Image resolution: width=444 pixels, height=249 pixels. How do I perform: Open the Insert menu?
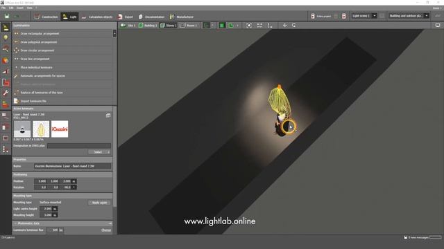click(x=20, y=8)
